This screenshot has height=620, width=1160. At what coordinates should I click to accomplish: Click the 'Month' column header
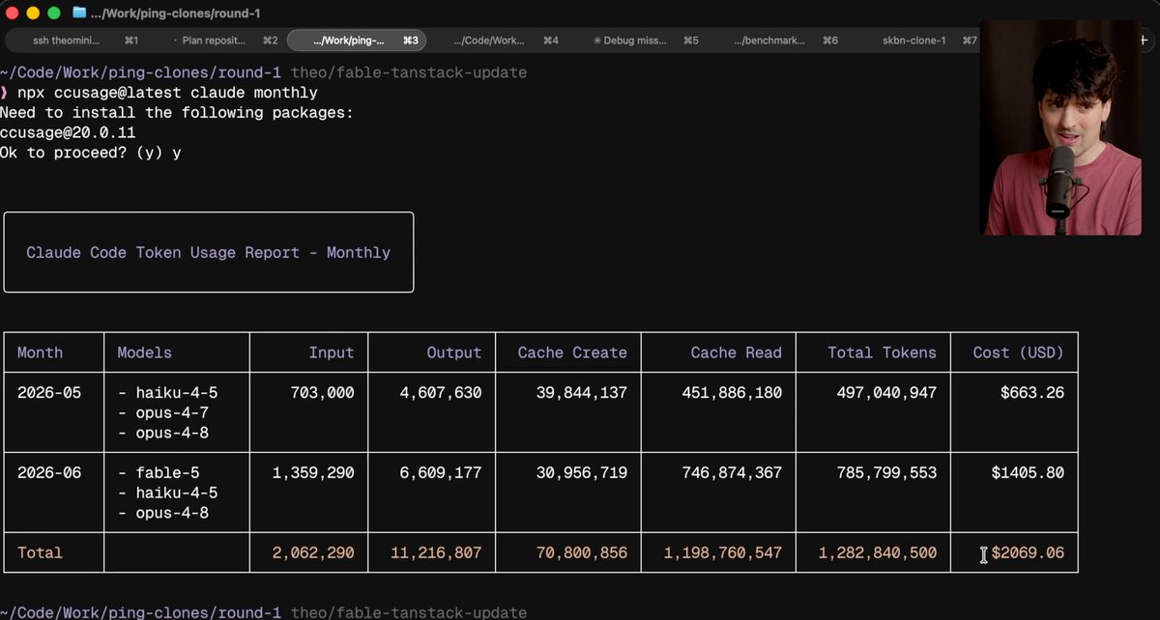pyautogui.click(x=40, y=352)
